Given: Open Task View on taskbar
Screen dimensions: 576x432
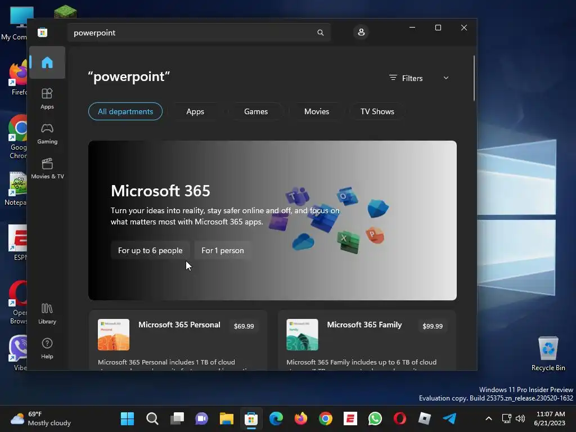Looking at the screenshot, I should (177, 418).
